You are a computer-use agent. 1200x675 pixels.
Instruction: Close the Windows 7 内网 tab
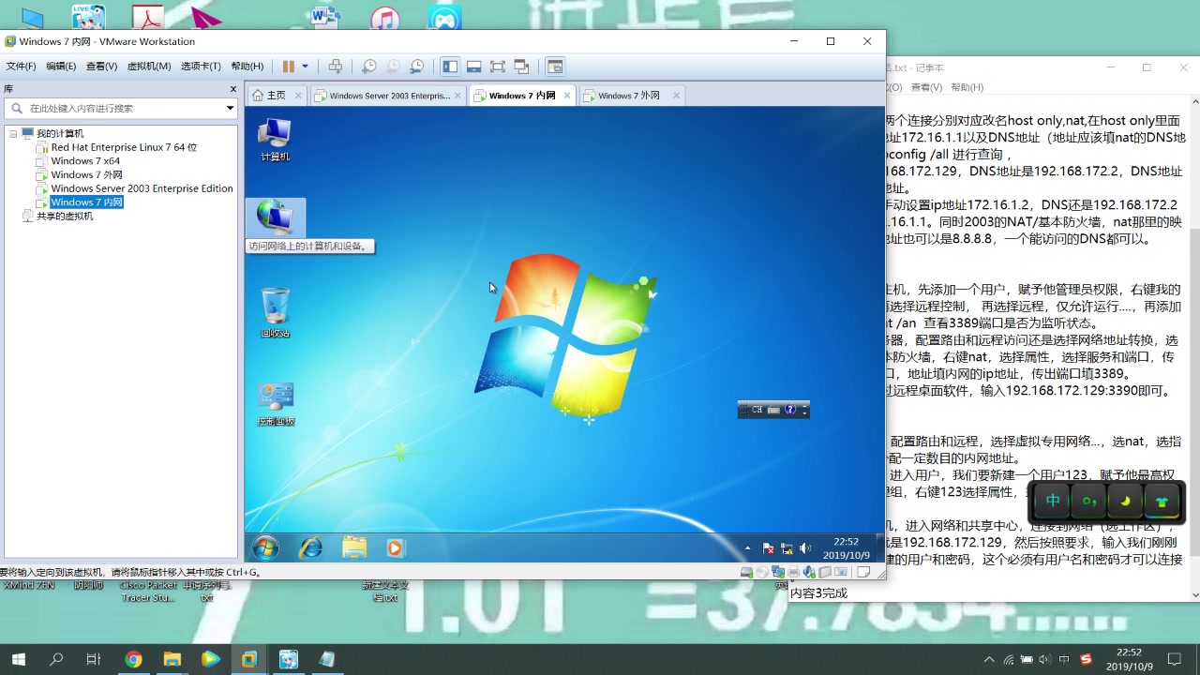(567, 96)
